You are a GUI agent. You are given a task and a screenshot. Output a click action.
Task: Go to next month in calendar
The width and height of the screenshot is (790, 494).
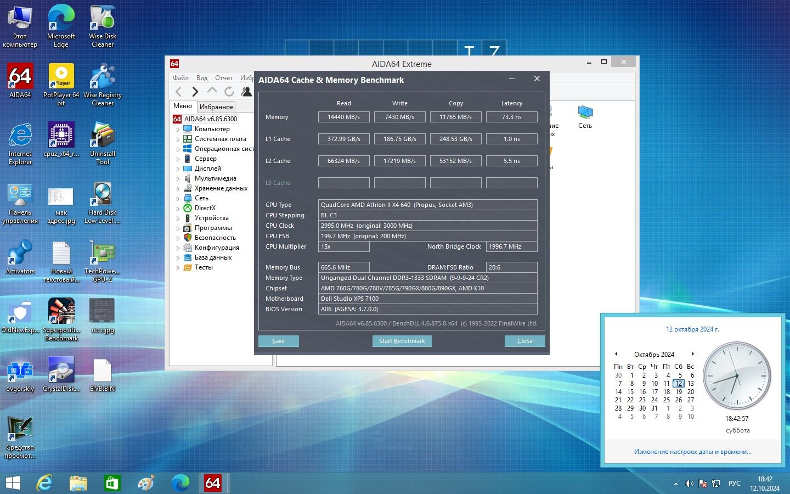[x=693, y=354]
